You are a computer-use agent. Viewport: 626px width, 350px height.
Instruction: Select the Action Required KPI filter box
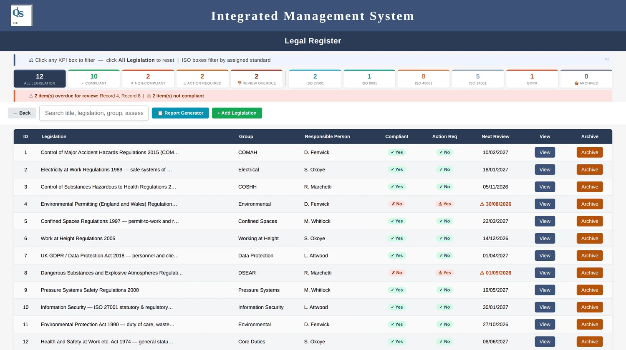[x=202, y=79]
